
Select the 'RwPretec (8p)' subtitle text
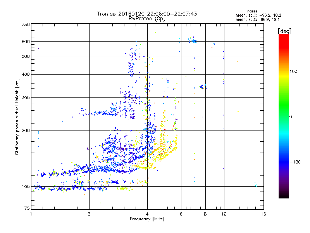[147, 19]
